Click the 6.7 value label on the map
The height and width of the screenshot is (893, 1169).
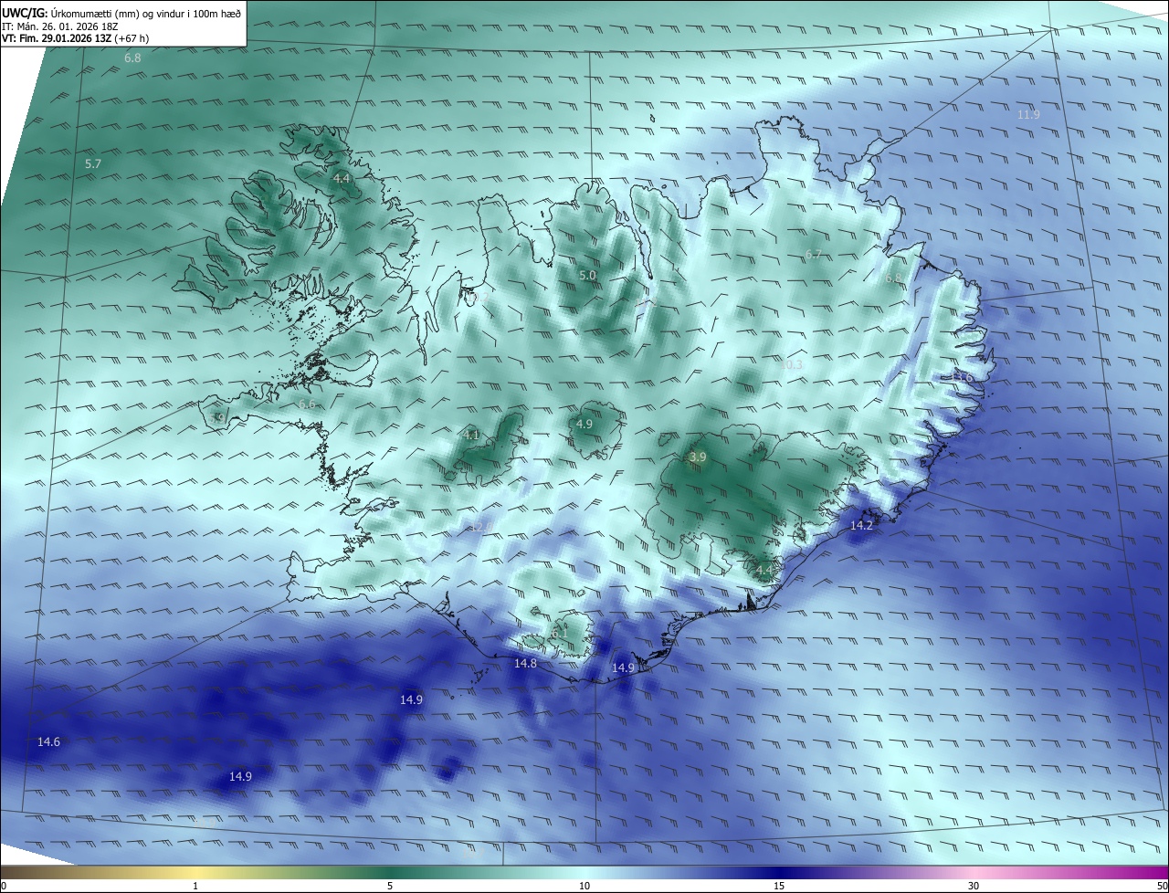click(814, 255)
